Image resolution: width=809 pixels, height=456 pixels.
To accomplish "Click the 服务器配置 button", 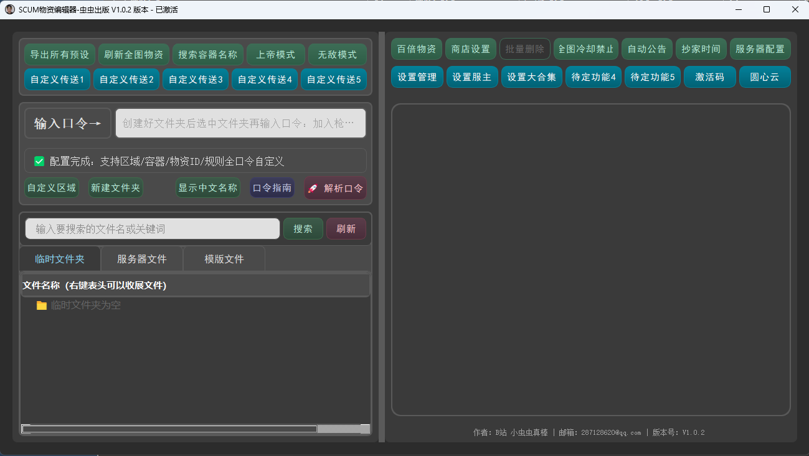I will [760, 49].
